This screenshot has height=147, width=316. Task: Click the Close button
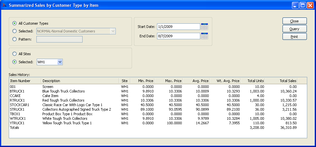(295, 21)
